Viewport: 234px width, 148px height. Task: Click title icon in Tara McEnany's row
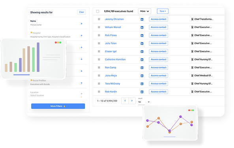point(192,83)
